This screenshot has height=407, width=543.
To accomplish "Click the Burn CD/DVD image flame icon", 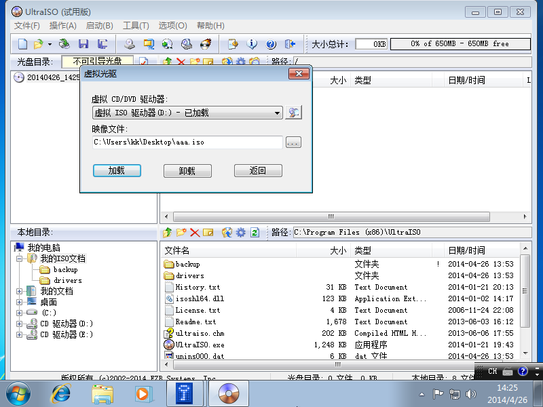I will (206, 44).
